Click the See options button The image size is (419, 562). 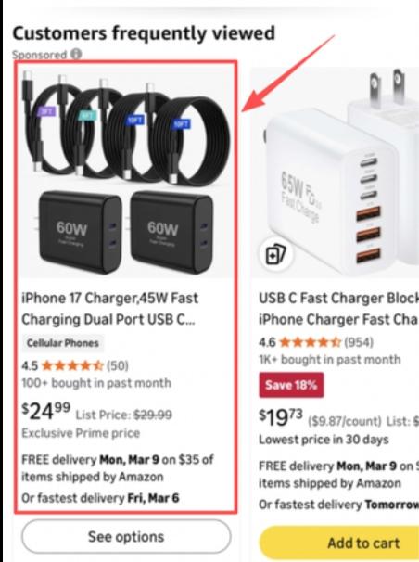click(x=126, y=537)
